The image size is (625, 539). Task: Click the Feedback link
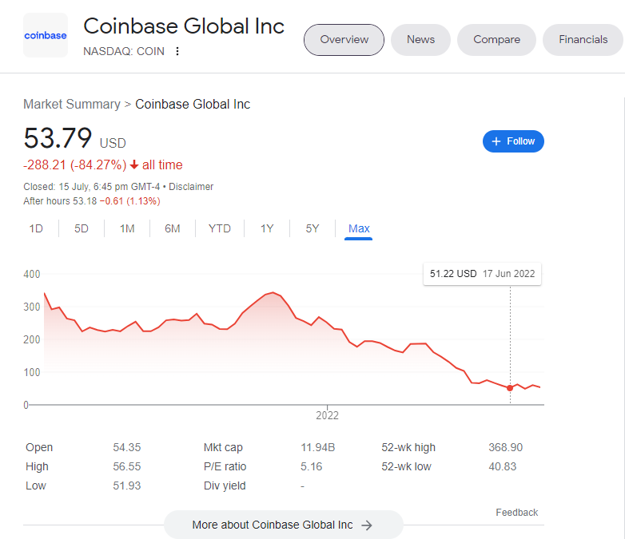click(516, 513)
